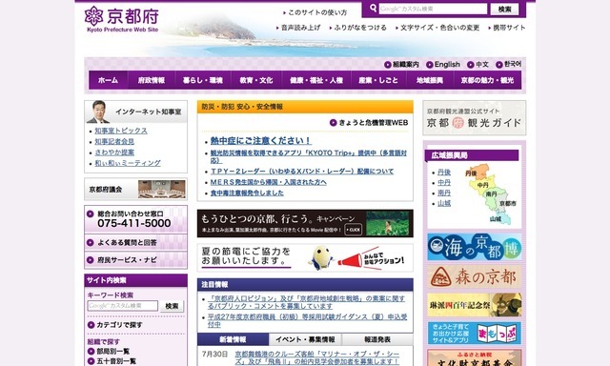
Task: Select the 府政情報 navigation tab
Action: pyautogui.click(x=152, y=80)
